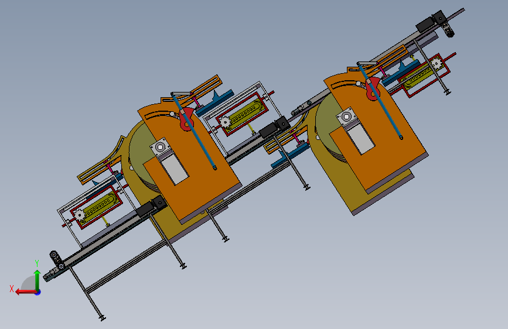
Task: Click the blue Z axis dot of the triad
Action: pos(38,292)
